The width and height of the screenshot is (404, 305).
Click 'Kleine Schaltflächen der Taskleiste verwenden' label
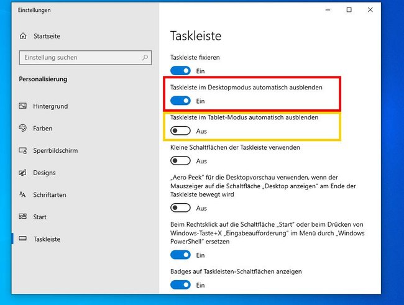(235, 147)
